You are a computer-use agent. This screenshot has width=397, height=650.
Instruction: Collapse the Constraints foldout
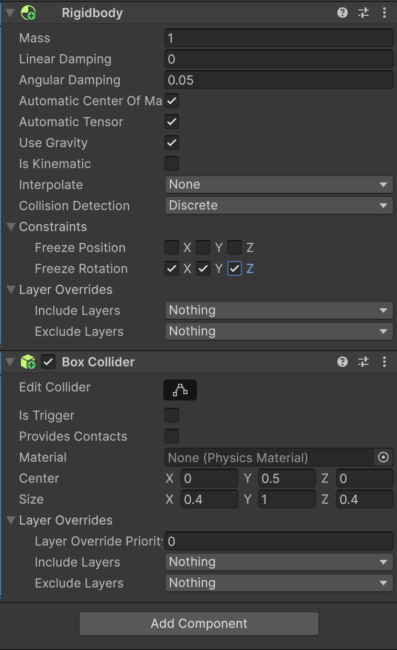pyautogui.click(x=11, y=227)
